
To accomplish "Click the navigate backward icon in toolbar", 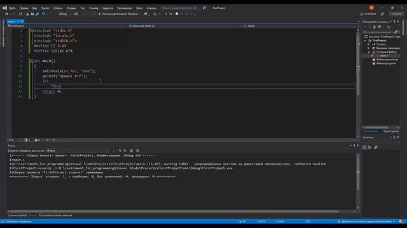I will 7,14.
